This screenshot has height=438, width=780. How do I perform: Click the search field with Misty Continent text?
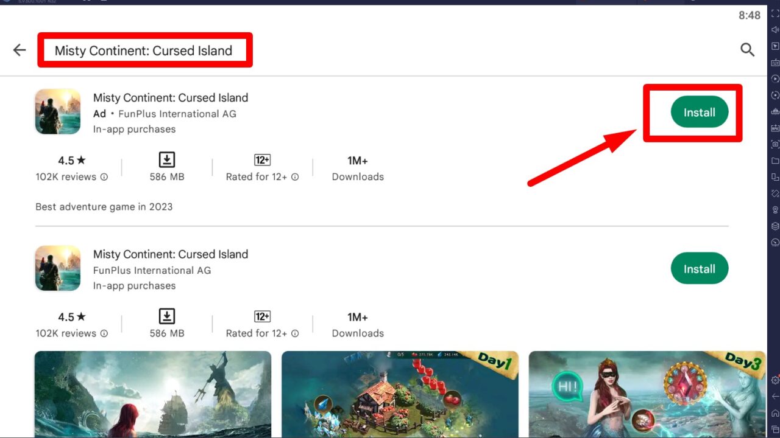(x=144, y=50)
